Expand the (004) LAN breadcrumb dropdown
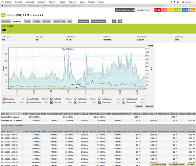This screenshot has width=196, height=166. pyautogui.click(x=81, y=6)
